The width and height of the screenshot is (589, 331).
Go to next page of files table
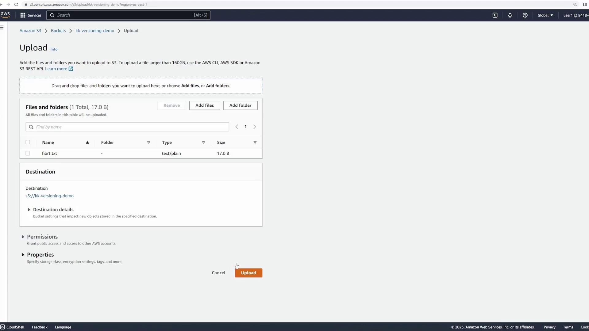tap(255, 127)
